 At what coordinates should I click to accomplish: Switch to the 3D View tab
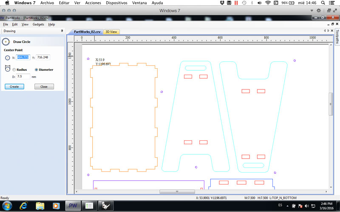[111, 32]
